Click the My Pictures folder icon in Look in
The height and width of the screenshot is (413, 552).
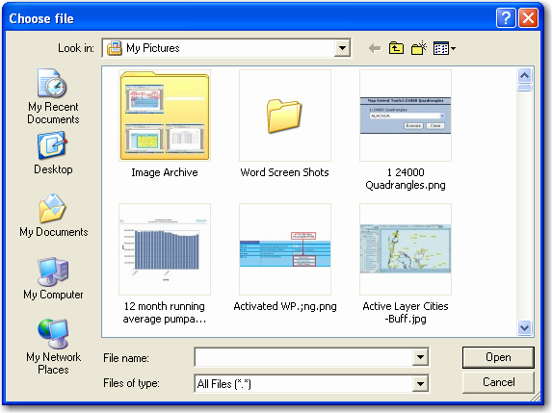(115, 48)
